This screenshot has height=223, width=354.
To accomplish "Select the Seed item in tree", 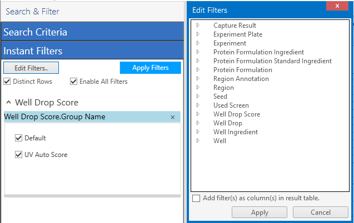I will pyautogui.click(x=220, y=97).
